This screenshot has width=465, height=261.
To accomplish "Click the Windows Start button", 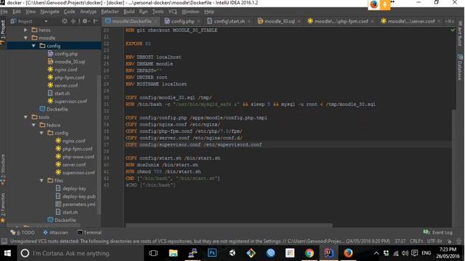I will click(7, 253).
